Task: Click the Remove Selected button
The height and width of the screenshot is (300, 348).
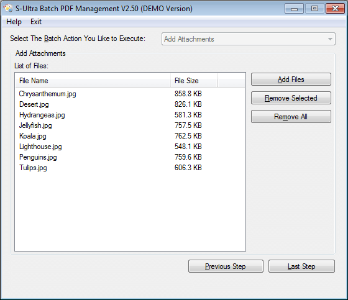Action: [x=291, y=98]
